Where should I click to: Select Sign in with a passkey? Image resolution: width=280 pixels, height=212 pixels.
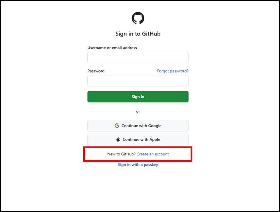(138, 165)
